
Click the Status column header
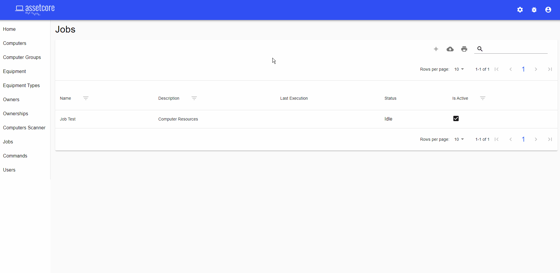[x=390, y=98]
